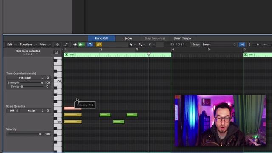The image size is (272, 153).
Task: Click the webcam video overlay
Action: tap(220, 121)
